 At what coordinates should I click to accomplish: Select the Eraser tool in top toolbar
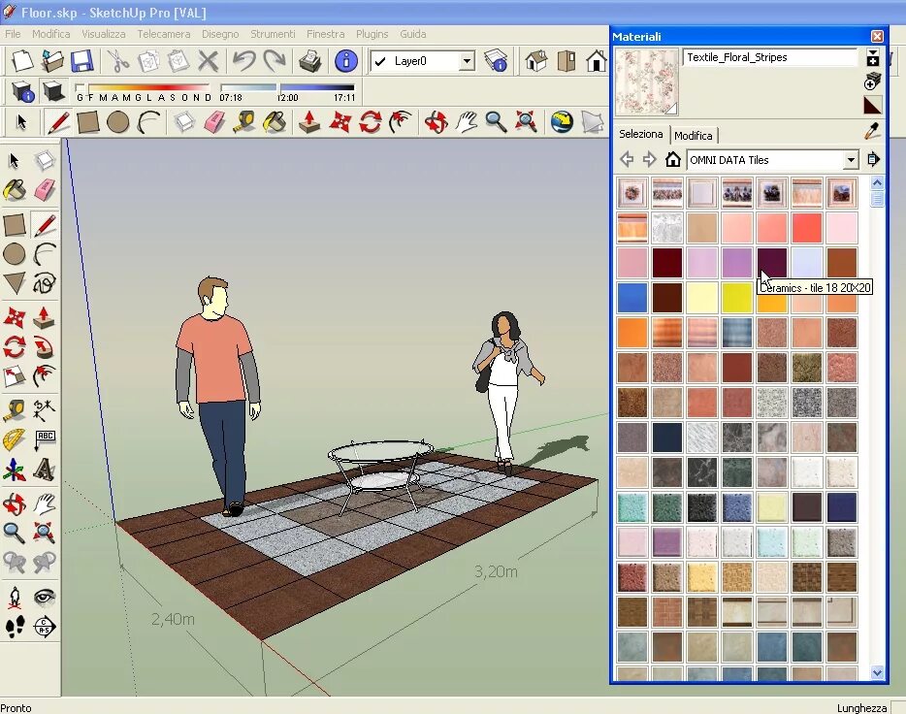click(x=215, y=122)
